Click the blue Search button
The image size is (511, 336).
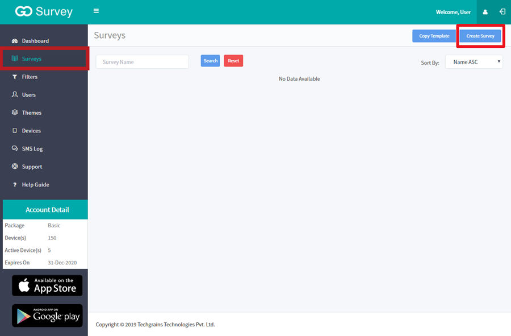[211, 61]
